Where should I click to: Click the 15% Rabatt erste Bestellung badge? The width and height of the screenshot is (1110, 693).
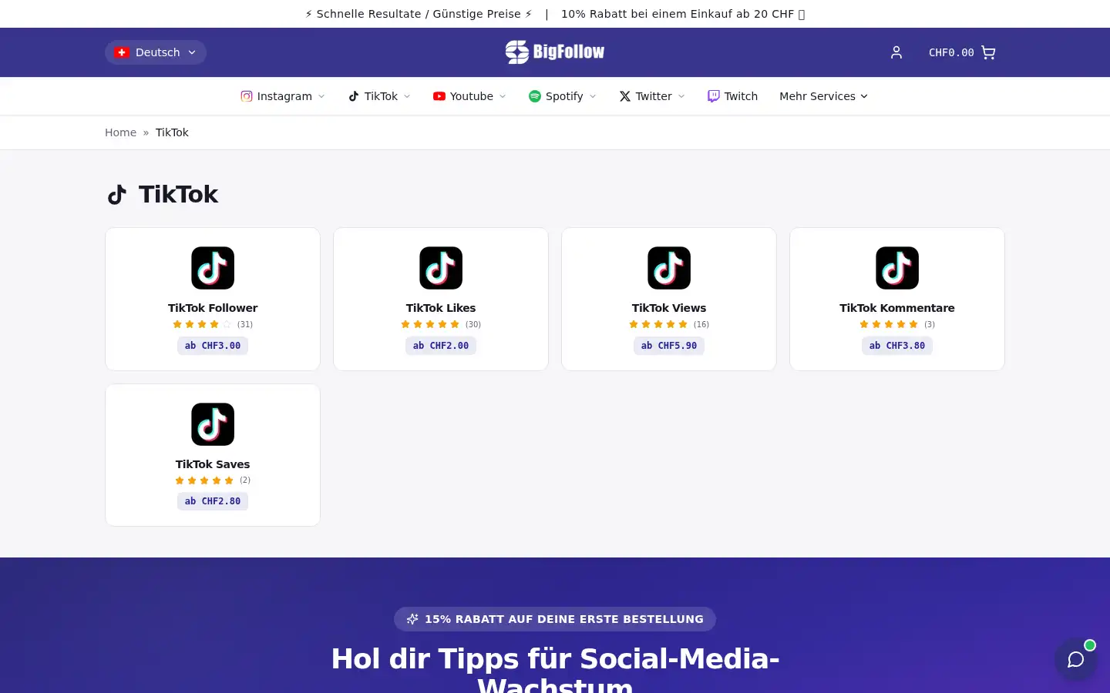coord(555,619)
